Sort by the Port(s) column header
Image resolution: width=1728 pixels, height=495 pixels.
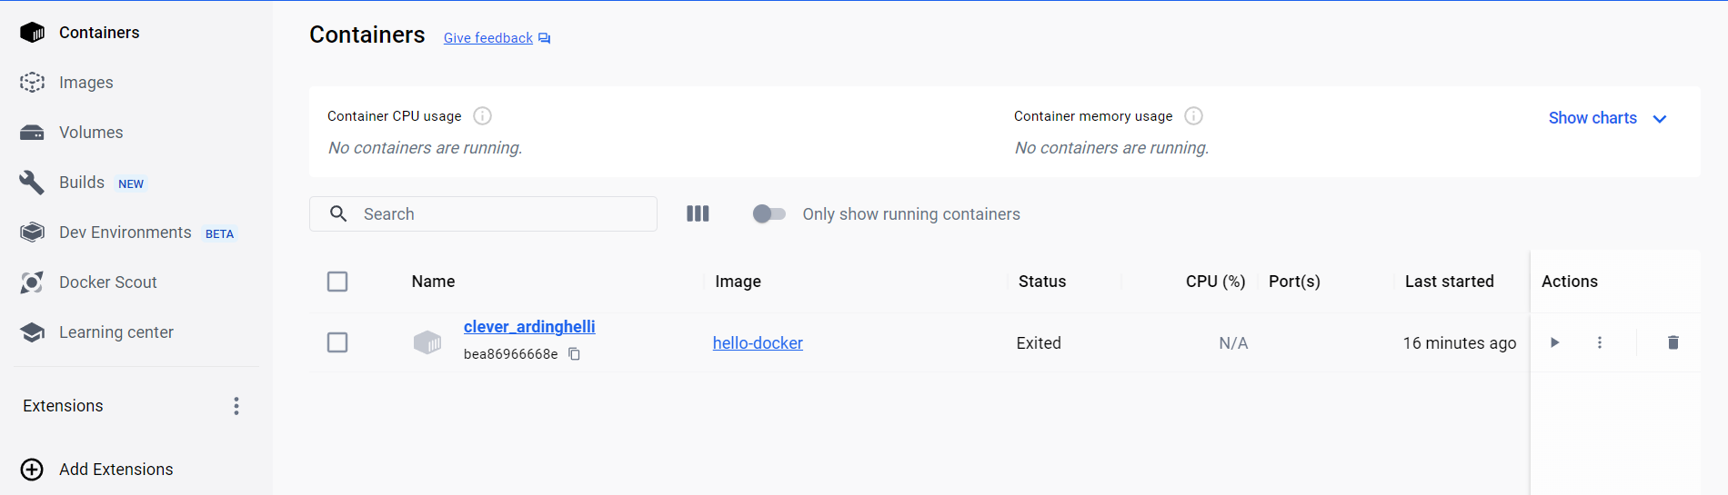pos(1294,282)
